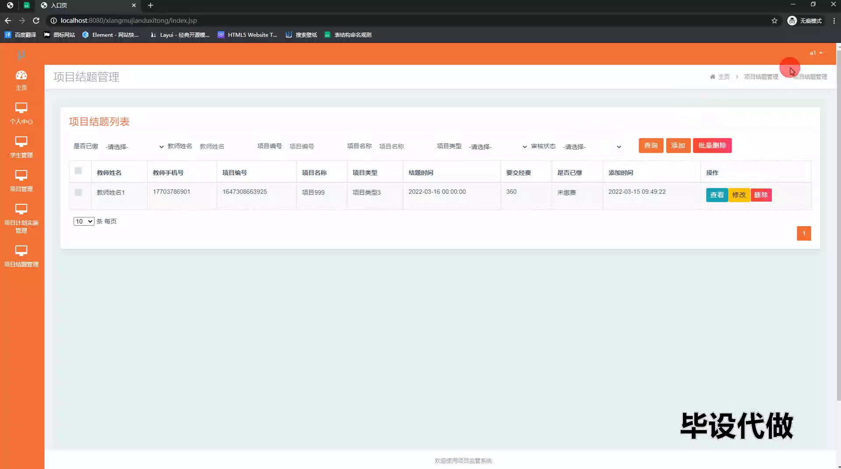The width and height of the screenshot is (841, 469).
Task: Open 学生管理 monitor icon in sidebar
Action: [x=21, y=141]
